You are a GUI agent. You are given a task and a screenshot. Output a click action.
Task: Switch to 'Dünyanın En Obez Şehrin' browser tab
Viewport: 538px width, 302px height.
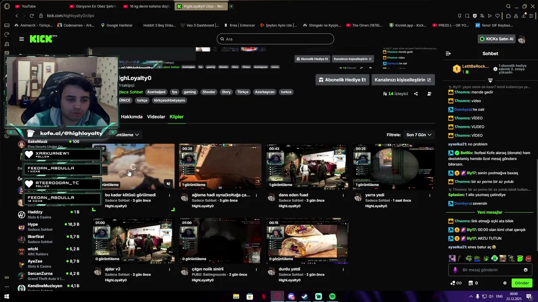93,6
